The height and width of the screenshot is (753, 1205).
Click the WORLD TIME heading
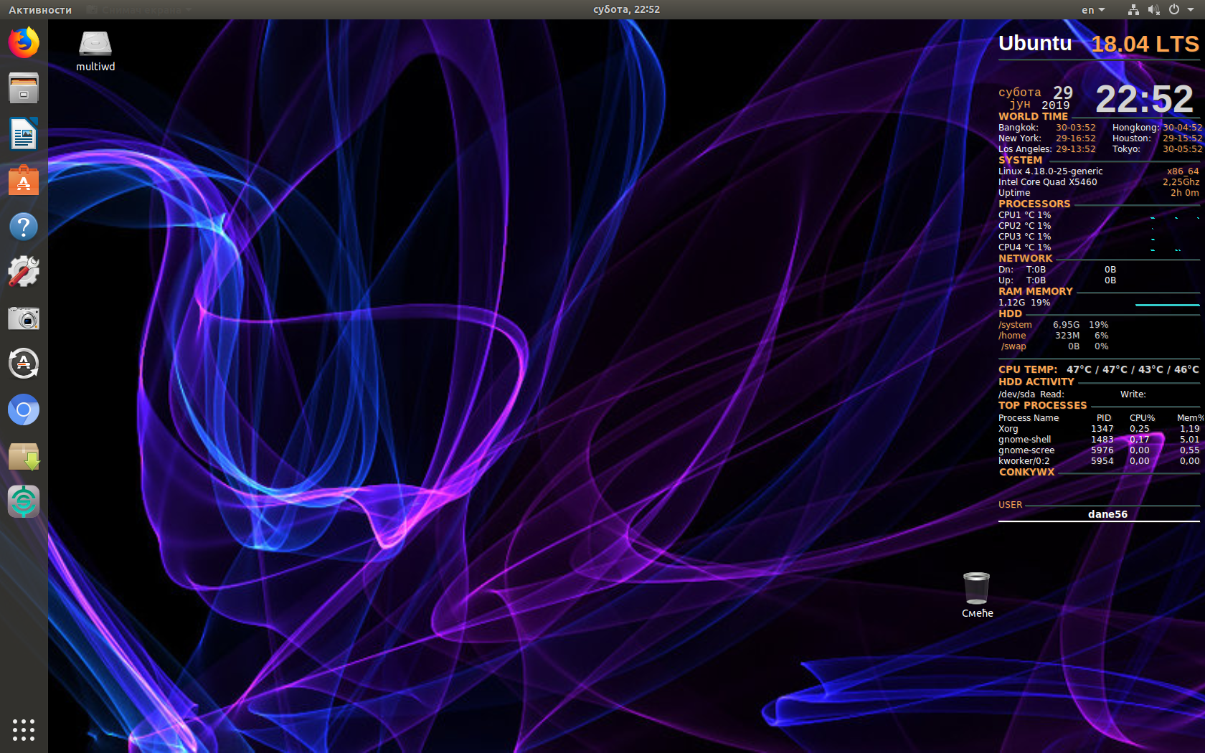click(x=1033, y=116)
